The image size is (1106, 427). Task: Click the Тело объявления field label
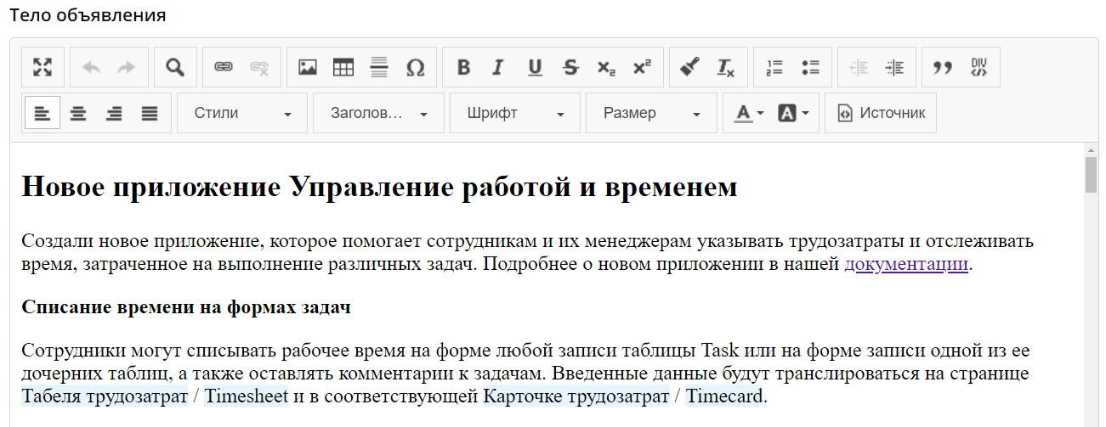point(88,15)
